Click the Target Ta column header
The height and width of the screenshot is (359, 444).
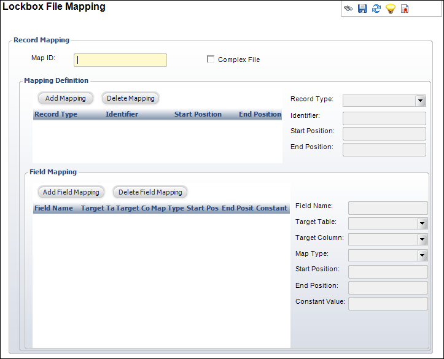98,208
